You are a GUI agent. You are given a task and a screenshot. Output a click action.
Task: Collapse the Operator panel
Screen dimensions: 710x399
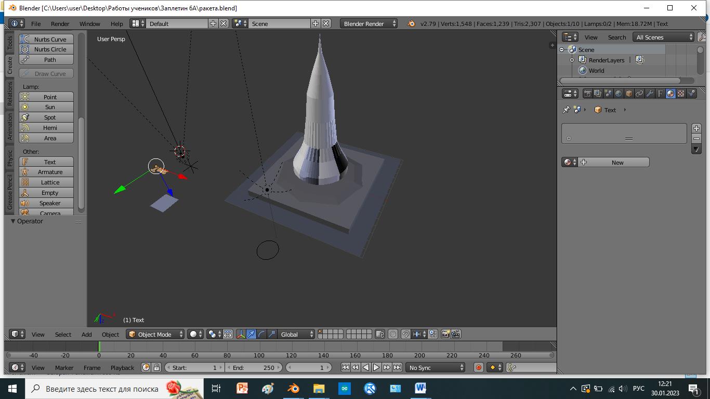point(14,221)
